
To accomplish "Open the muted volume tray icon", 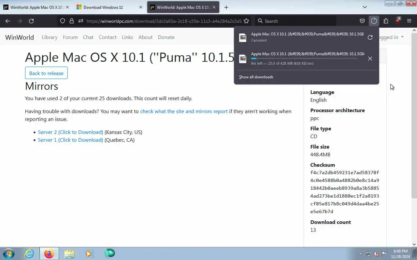I will pyautogui.click(x=376, y=254).
